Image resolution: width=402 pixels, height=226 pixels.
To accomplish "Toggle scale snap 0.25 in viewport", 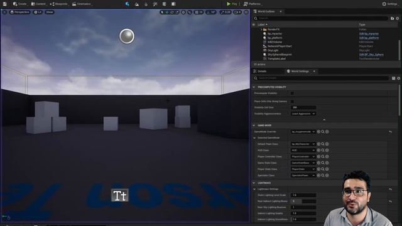I will click(225, 12).
